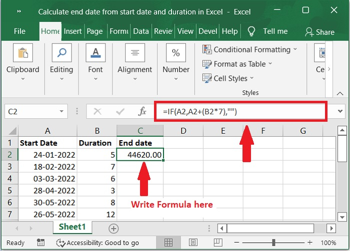Click the Format as Table icon
Viewport: 350px width, 251px height.
click(207, 64)
